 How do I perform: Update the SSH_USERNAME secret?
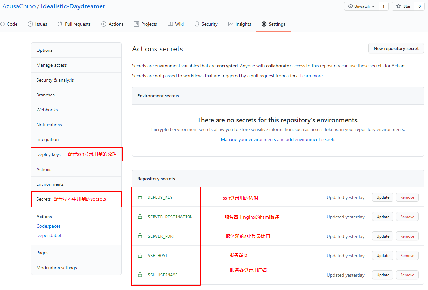[383, 275]
